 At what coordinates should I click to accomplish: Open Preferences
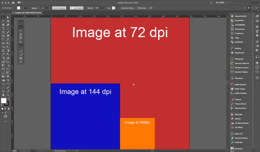142,8
